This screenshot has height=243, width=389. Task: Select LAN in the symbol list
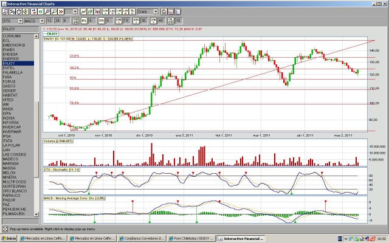point(18,150)
